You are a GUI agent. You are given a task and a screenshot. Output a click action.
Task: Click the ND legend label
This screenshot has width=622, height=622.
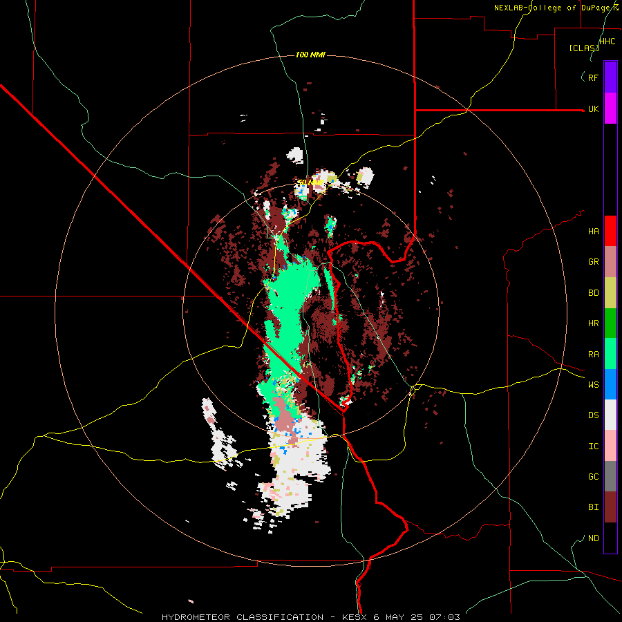pyautogui.click(x=594, y=538)
